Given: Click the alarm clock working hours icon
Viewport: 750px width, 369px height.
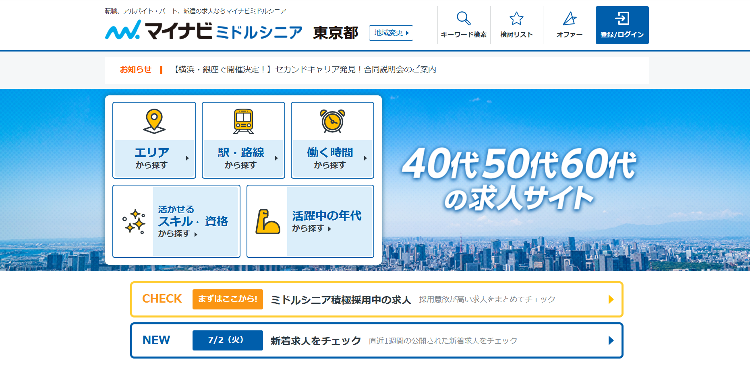Looking at the screenshot, I should (332, 121).
